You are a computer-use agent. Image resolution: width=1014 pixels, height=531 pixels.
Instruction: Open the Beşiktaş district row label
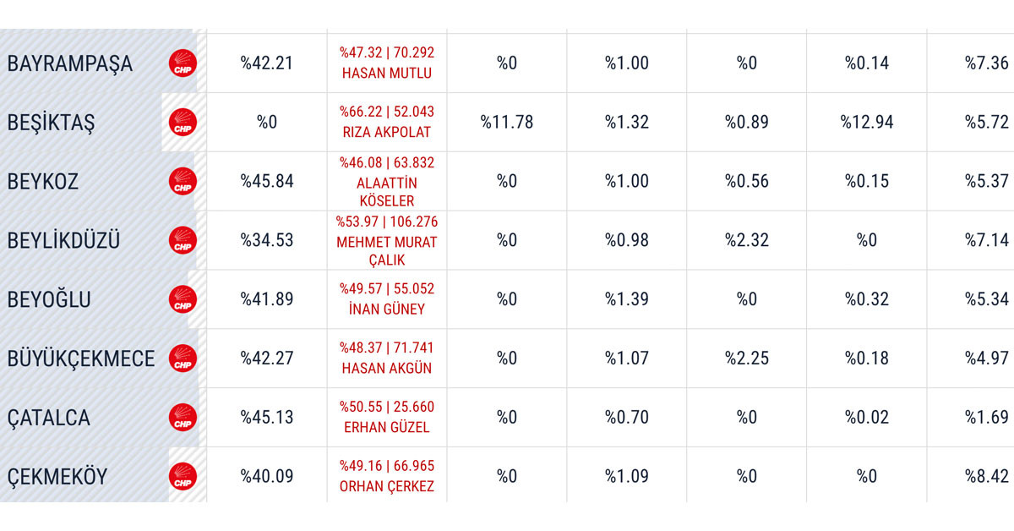(51, 123)
